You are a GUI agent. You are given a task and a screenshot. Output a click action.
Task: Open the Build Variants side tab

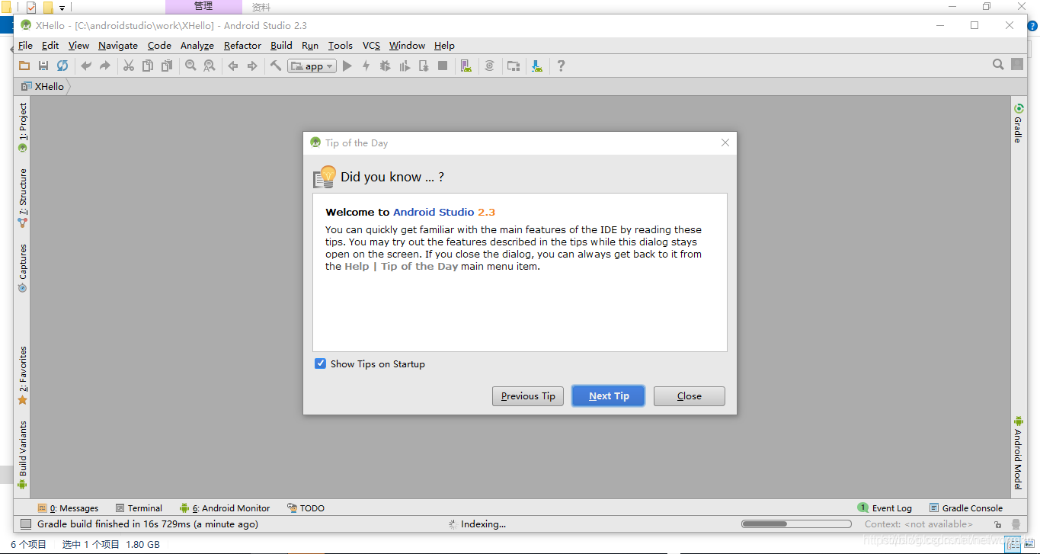22,454
